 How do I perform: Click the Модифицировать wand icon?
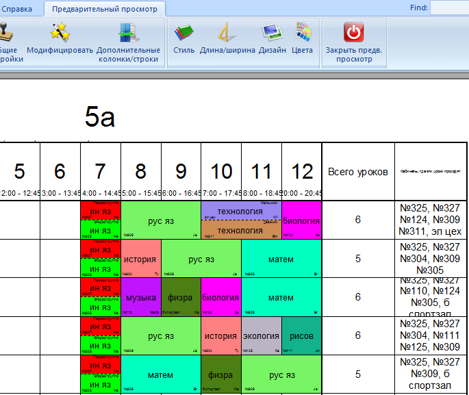(x=60, y=33)
